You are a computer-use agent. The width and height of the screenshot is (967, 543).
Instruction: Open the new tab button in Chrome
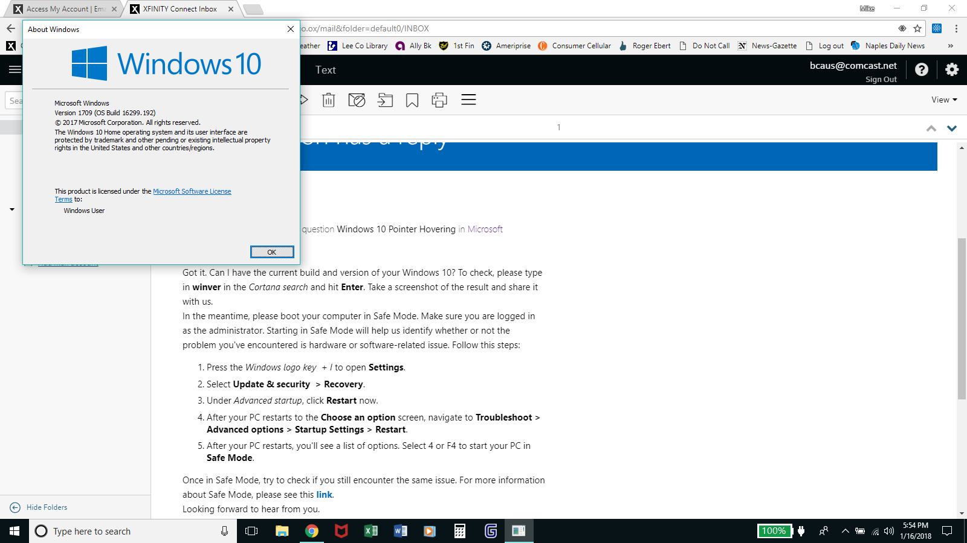pos(253,9)
